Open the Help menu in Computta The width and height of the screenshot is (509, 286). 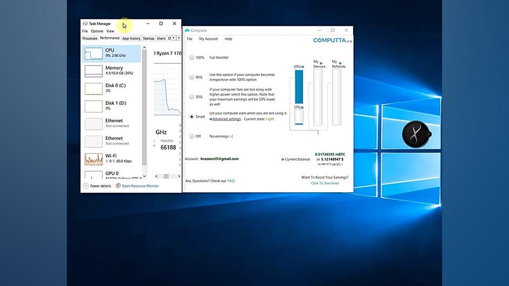click(228, 39)
